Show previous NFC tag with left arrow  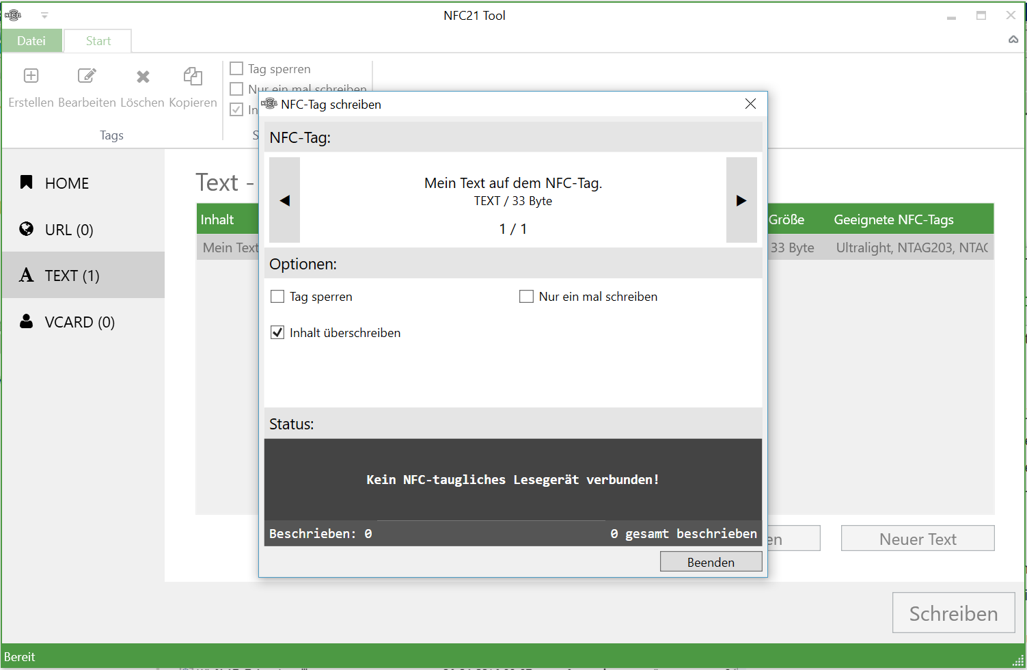click(x=284, y=200)
